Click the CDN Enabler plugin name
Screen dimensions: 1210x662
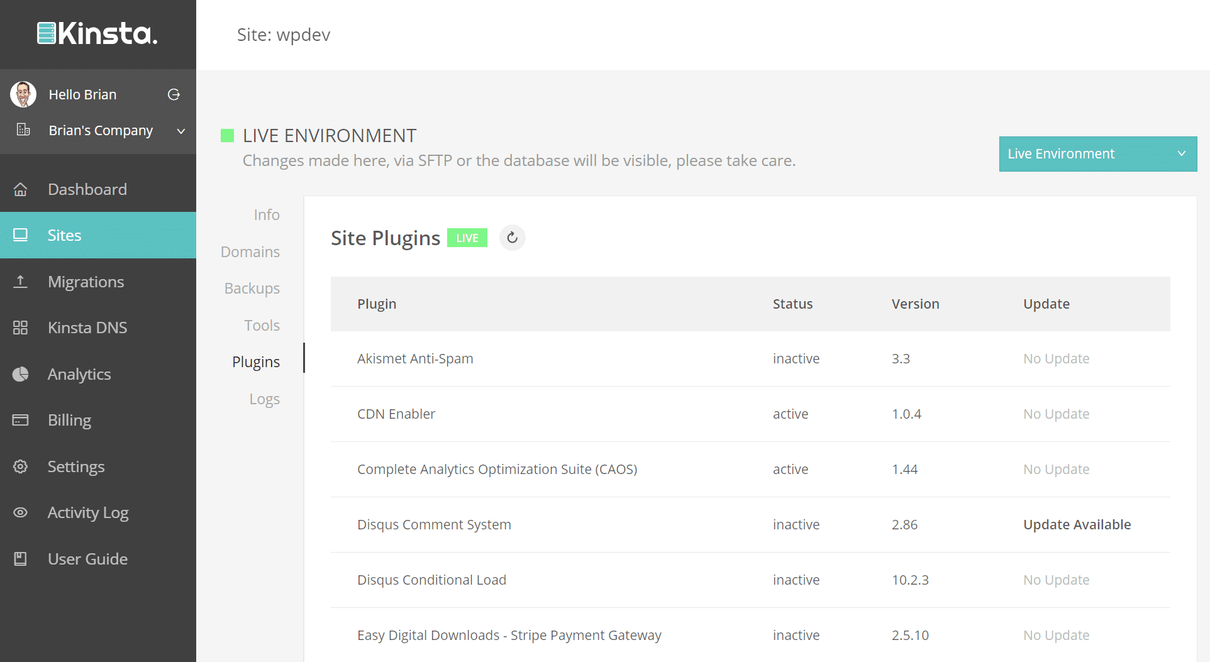396,414
